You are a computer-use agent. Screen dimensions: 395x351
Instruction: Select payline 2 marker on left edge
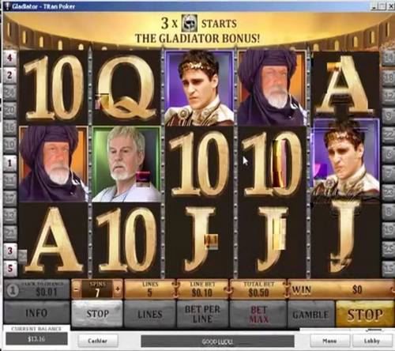coord(9,75)
